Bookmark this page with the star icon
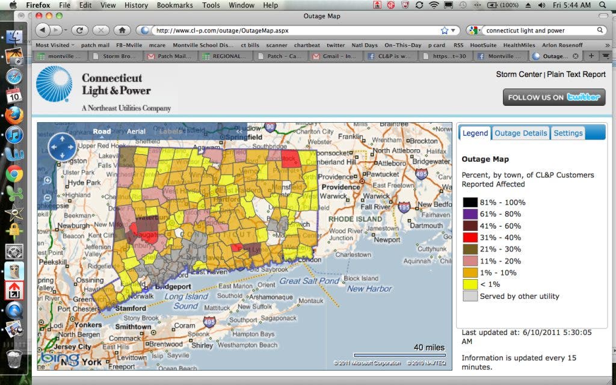This screenshot has width=616, height=385. click(x=445, y=30)
